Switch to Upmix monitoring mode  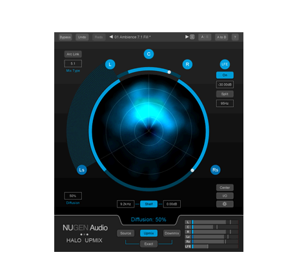pyautogui.click(x=148, y=233)
